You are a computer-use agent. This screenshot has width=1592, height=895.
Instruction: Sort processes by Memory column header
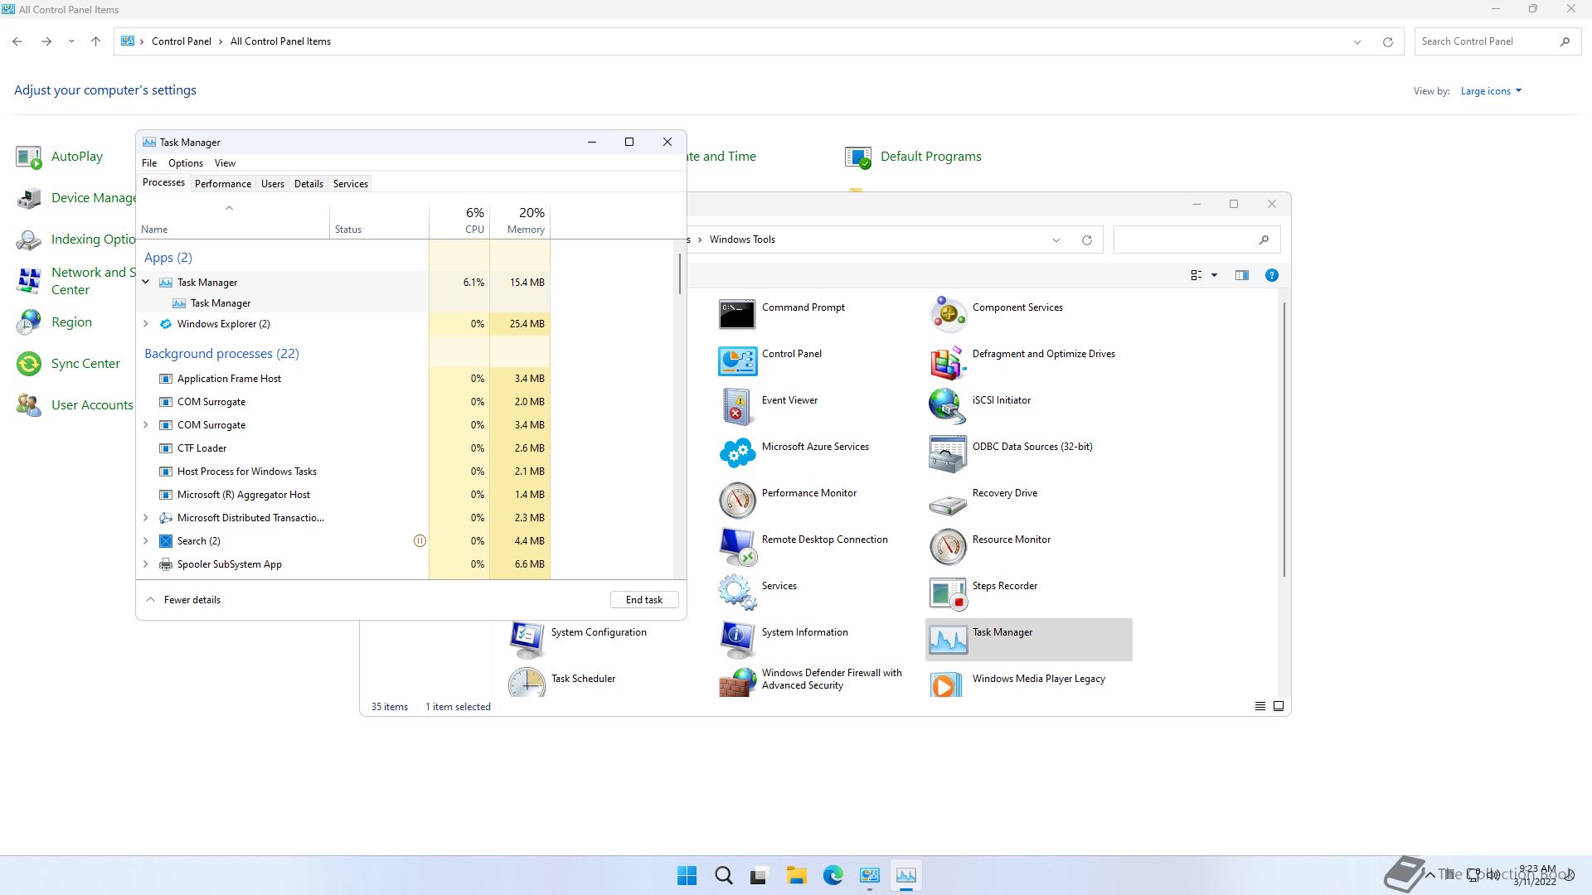(x=520, y=220)
